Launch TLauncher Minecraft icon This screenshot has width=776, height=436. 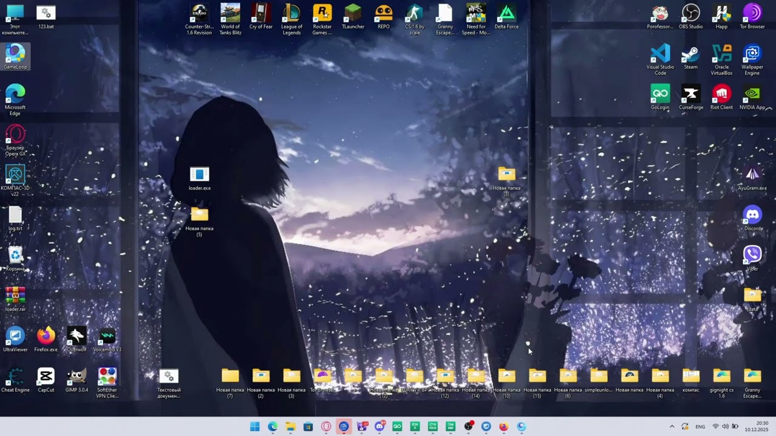click(353, 17)
